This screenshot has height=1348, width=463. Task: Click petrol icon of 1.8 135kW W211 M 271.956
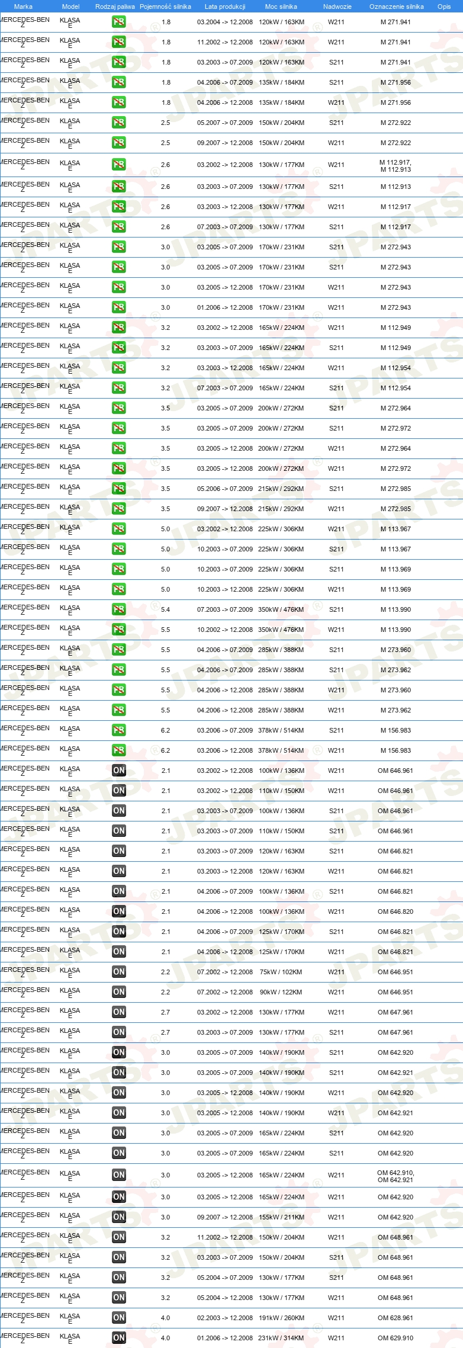[x=119, y=102]
